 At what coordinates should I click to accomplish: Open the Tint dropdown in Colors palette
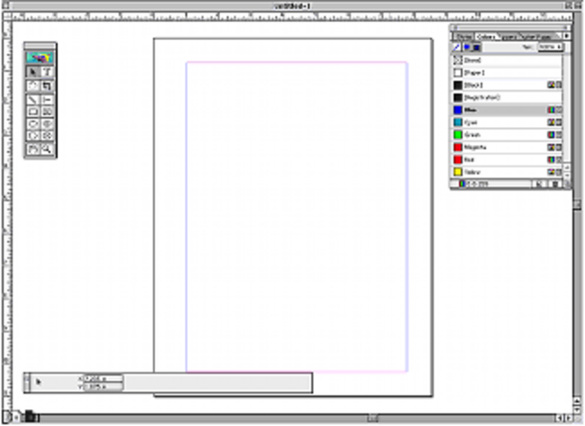pyautogui.click(x=550, y=47)
